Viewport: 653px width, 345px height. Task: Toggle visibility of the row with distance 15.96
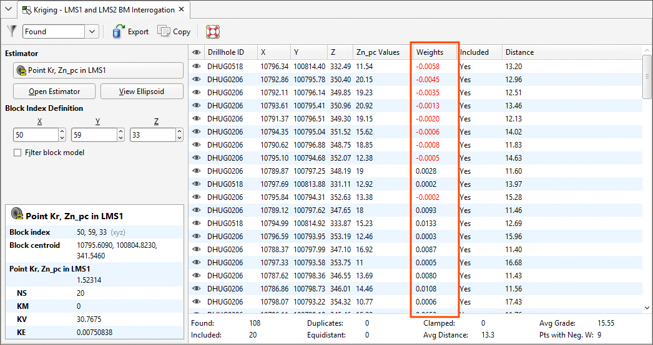[196, 237]
